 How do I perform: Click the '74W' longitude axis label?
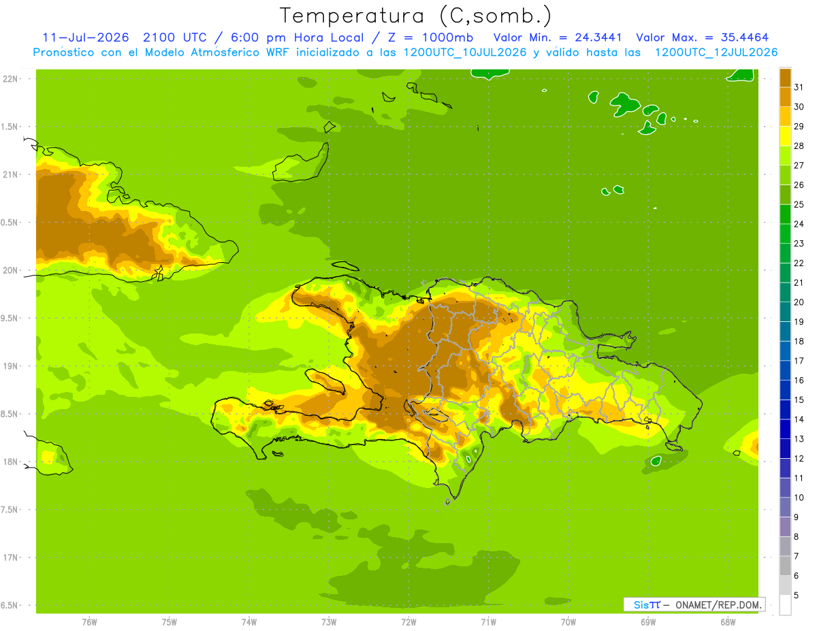[x=249, y=621]
